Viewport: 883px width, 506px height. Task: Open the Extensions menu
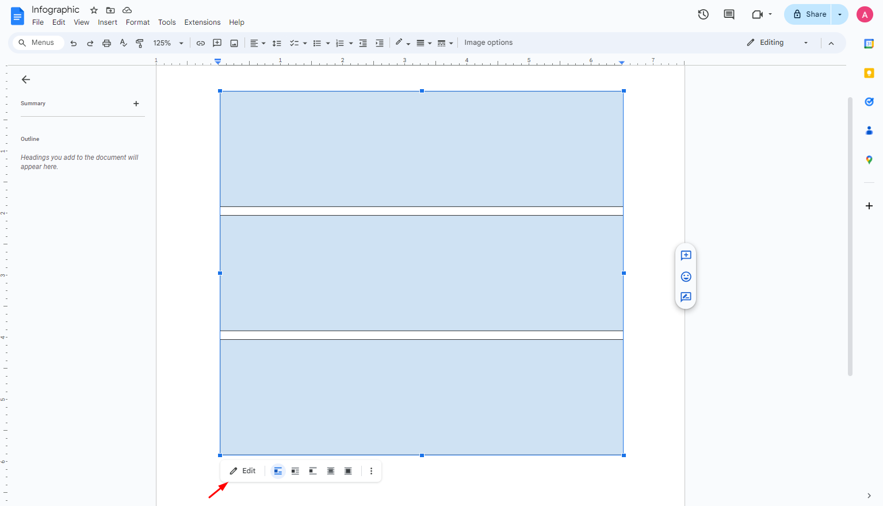202,22
